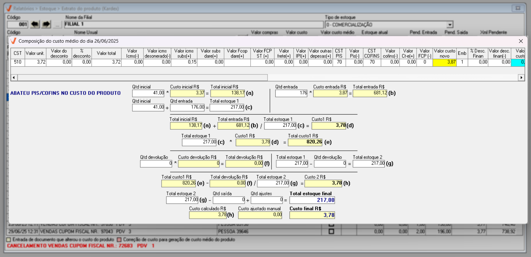Click the yellow-highlighted 3,87 cost cell
The image size is (531, 257).
point(444,62)
